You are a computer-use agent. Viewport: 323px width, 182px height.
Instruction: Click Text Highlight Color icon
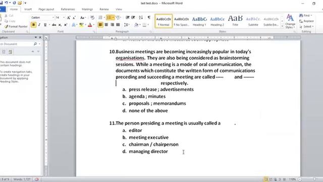tap(81, 25)
